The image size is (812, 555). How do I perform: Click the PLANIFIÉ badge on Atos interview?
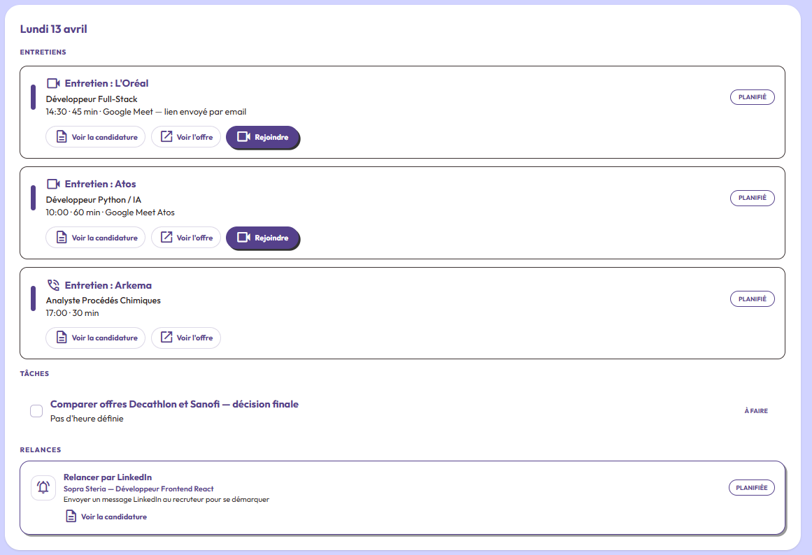(753, 198)
